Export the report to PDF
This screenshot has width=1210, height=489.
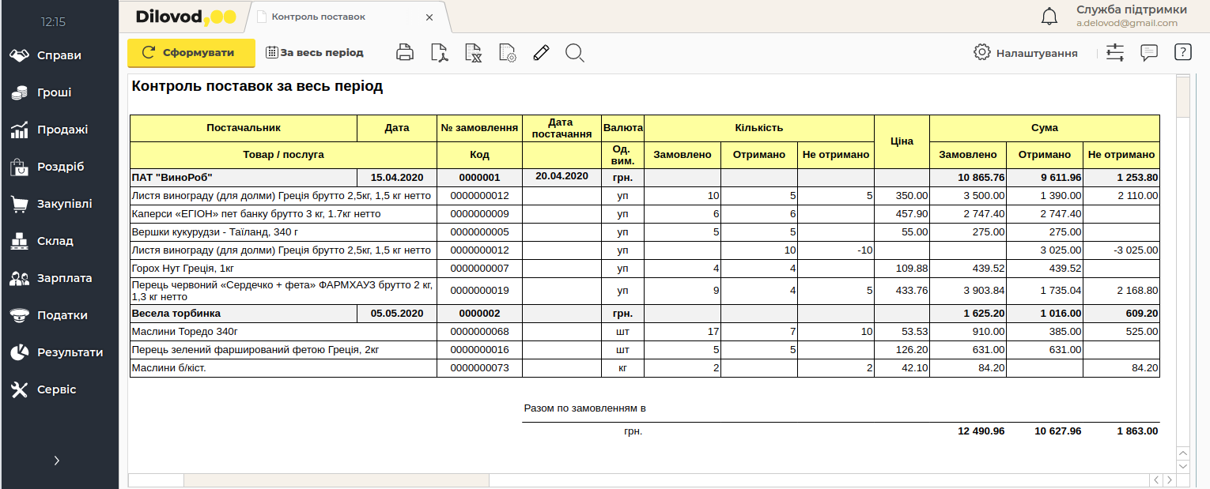(439, 53)
